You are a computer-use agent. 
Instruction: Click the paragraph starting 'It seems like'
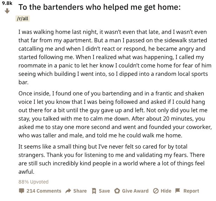pyautogui.click(x=112, y=159)
